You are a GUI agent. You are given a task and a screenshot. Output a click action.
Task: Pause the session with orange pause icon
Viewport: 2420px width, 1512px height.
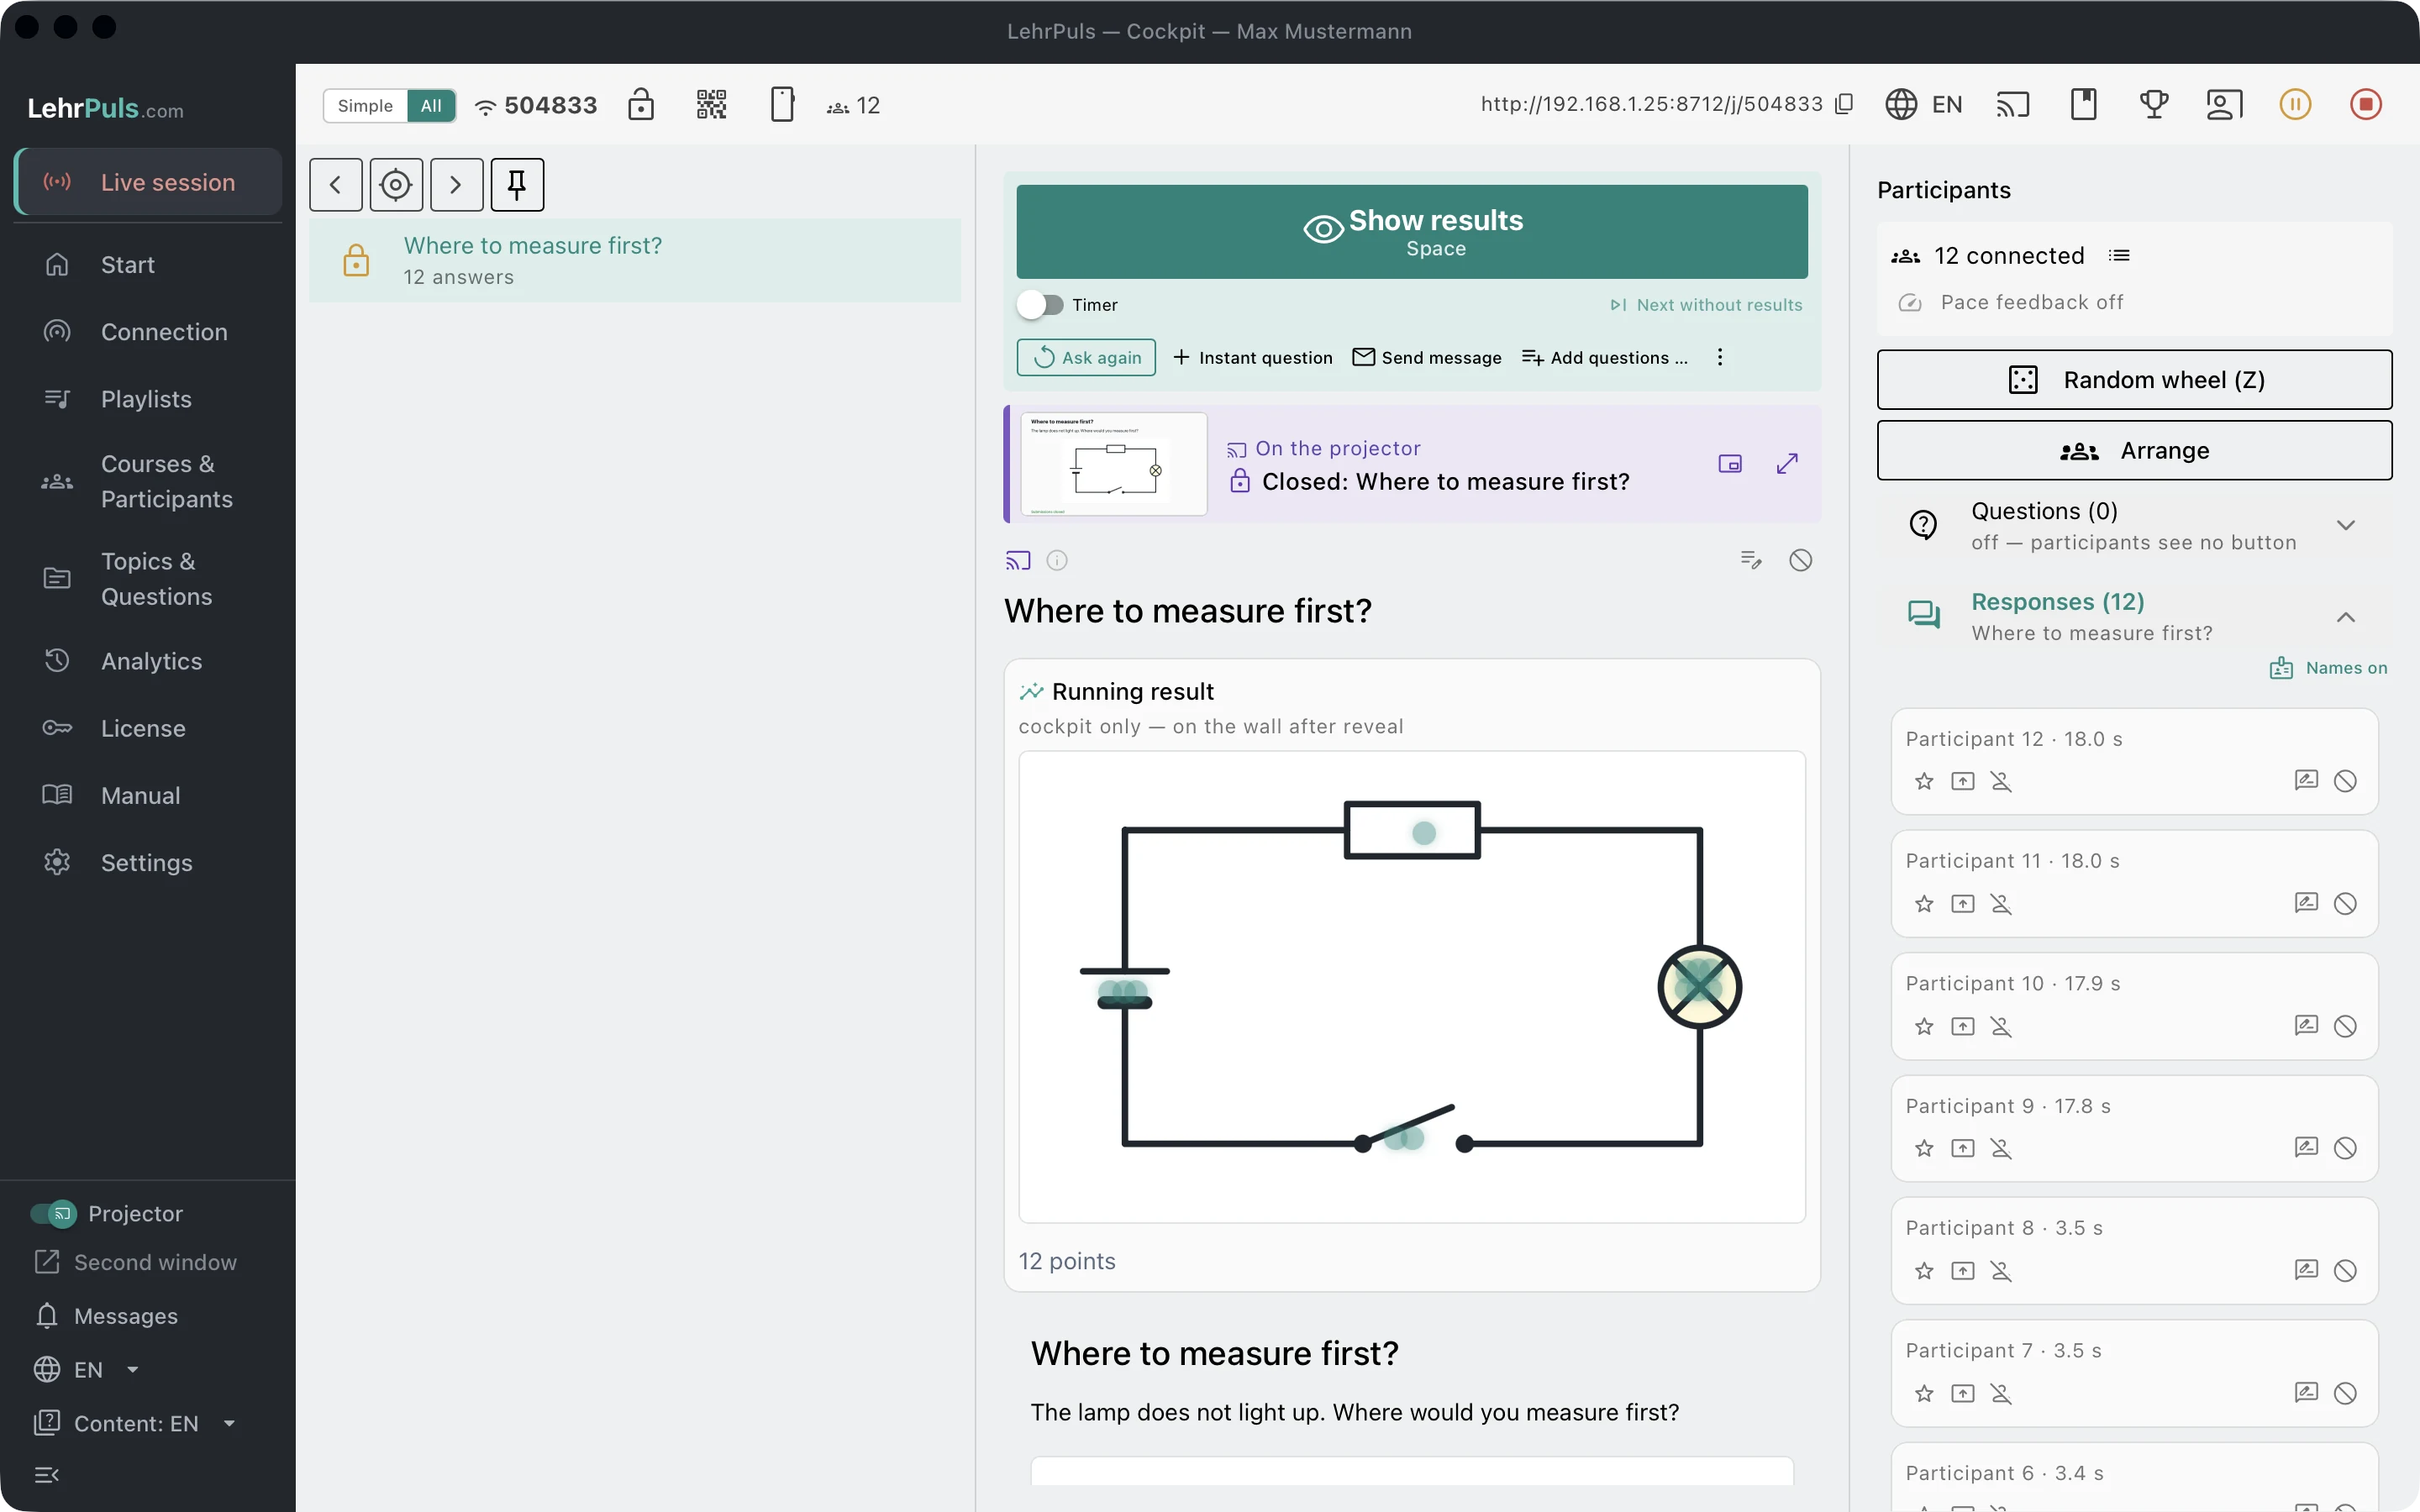click(x=2295, y=105)
